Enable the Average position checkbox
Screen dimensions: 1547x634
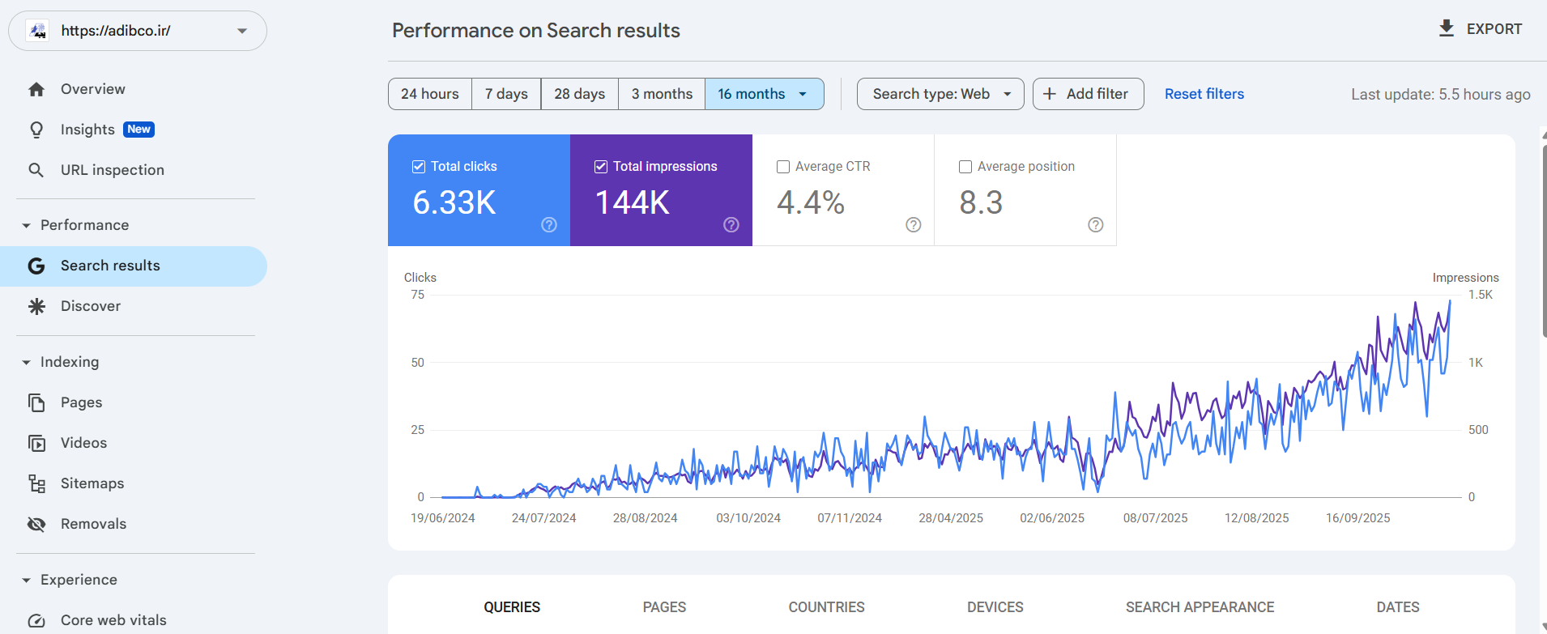click(965, 167)
